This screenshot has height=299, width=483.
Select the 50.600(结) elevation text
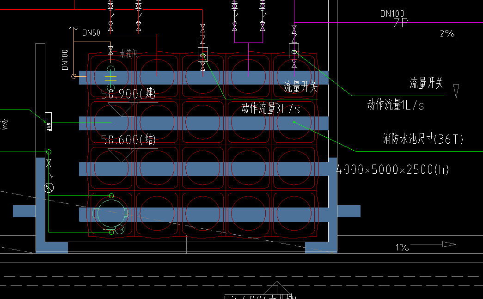[128, 140]
